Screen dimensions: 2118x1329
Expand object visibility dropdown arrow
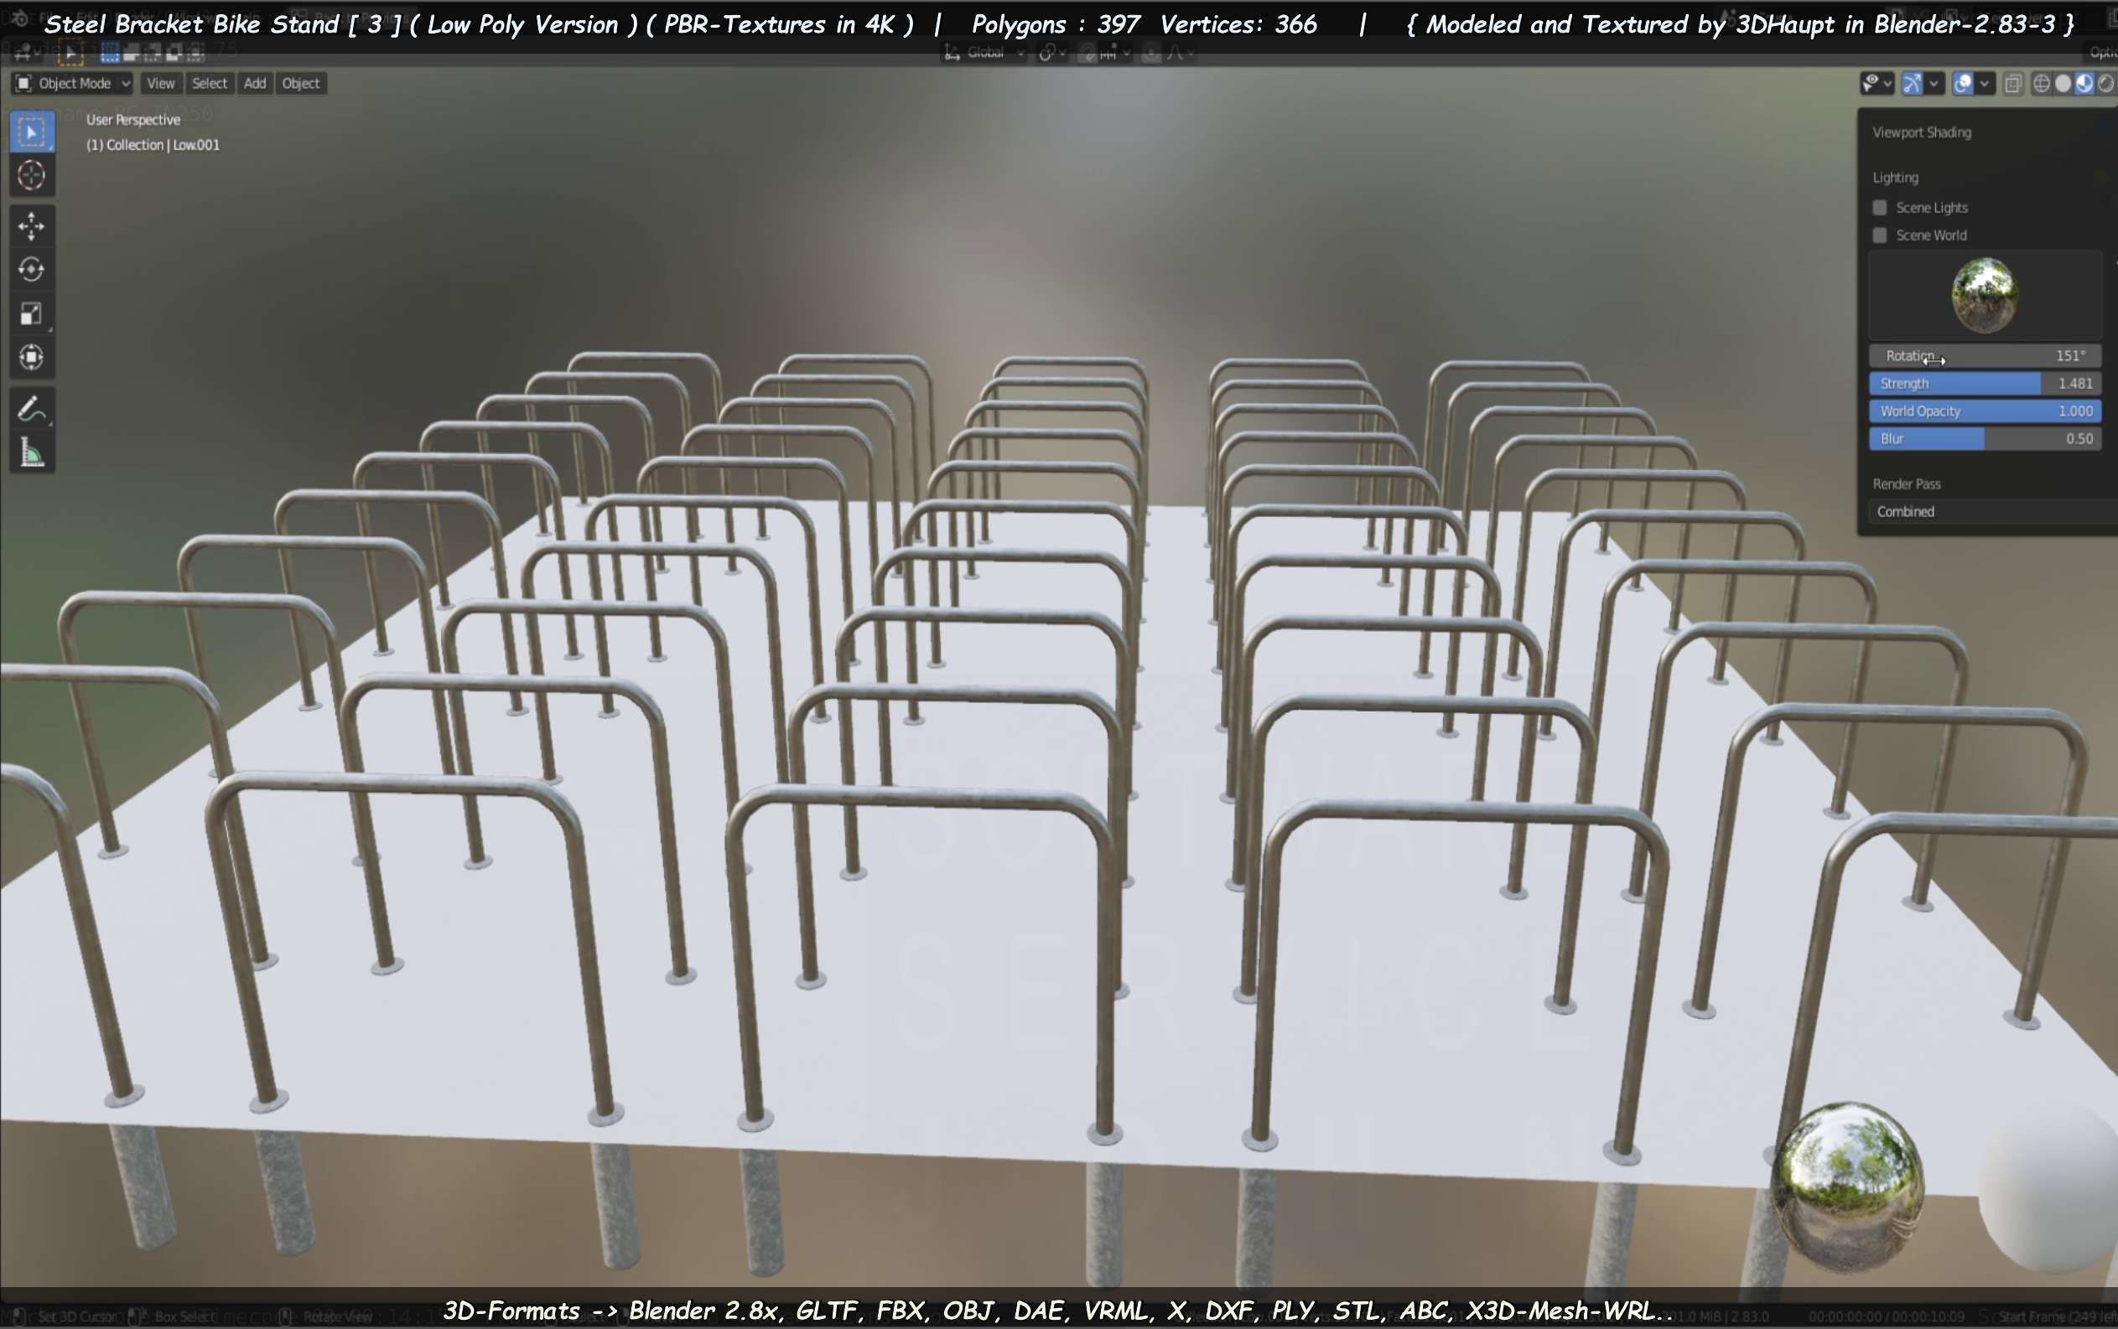1887,84
